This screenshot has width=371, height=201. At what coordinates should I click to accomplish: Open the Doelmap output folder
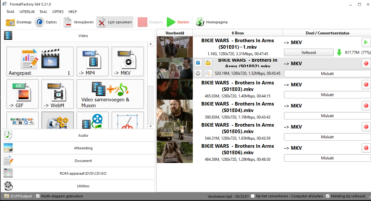click(x=19, y=22)
